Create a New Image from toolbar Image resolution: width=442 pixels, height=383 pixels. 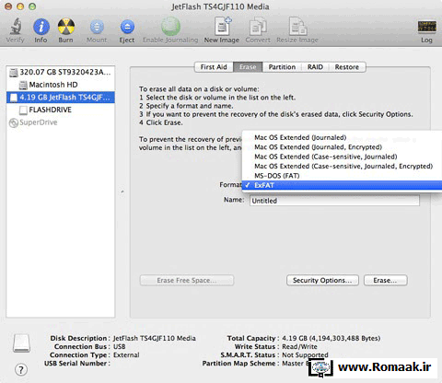tap(222, 27)
